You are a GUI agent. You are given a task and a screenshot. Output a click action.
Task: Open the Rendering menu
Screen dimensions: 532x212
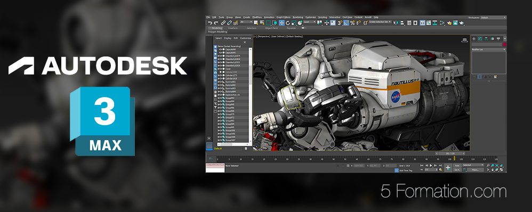(x=298, y=17)
